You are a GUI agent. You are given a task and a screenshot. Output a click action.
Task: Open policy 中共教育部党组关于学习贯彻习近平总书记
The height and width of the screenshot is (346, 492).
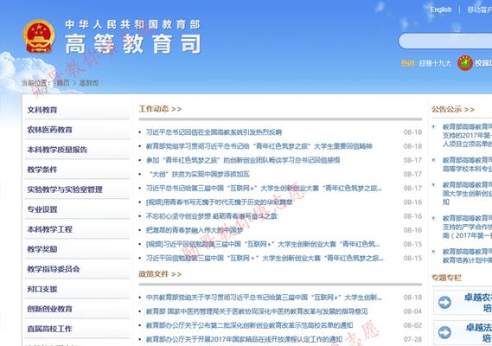(264, 298)
